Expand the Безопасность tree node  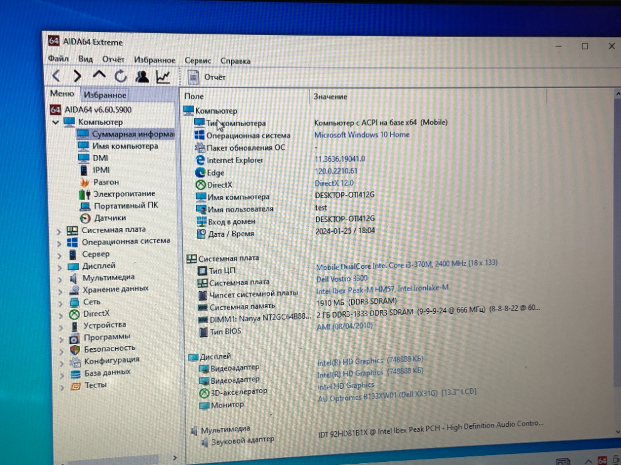pyautogui.click(x=62, y=351)
